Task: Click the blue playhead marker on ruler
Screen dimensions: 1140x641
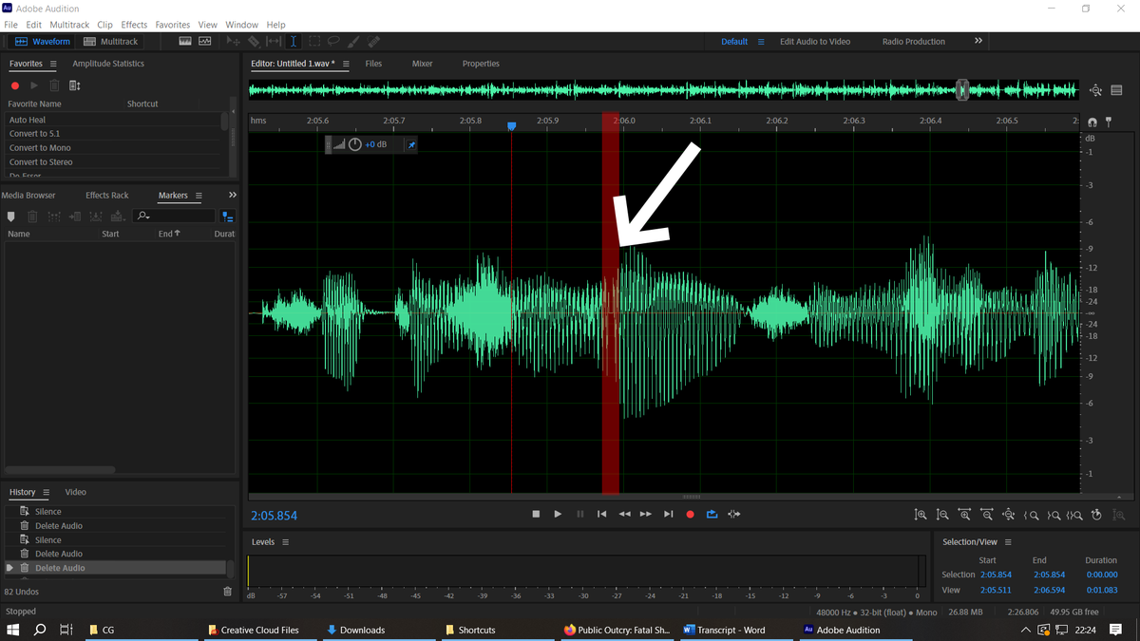Action: tap(512, 125)
